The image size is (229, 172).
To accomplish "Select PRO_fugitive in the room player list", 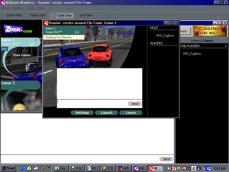I will (x=192, y=54).
